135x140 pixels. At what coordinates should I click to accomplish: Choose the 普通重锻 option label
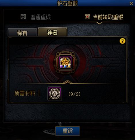click(41, 17)
